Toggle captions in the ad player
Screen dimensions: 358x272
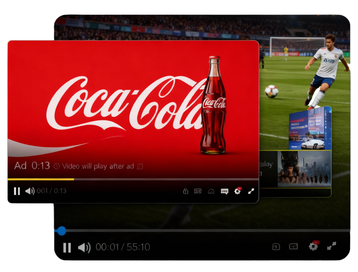(198, 191)
